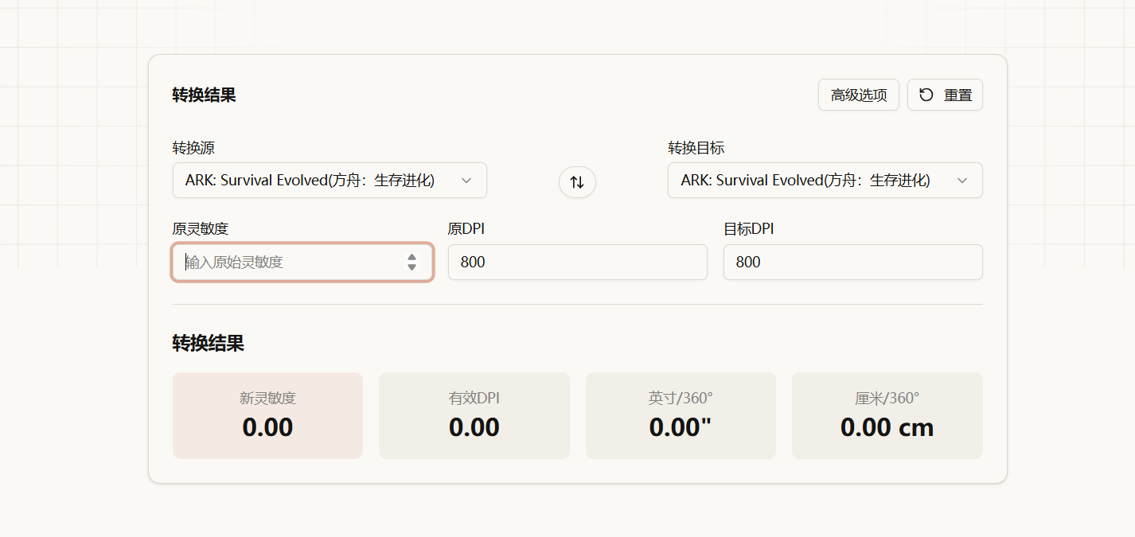Click the 目标DPI field showing 800

click(852, 262)
